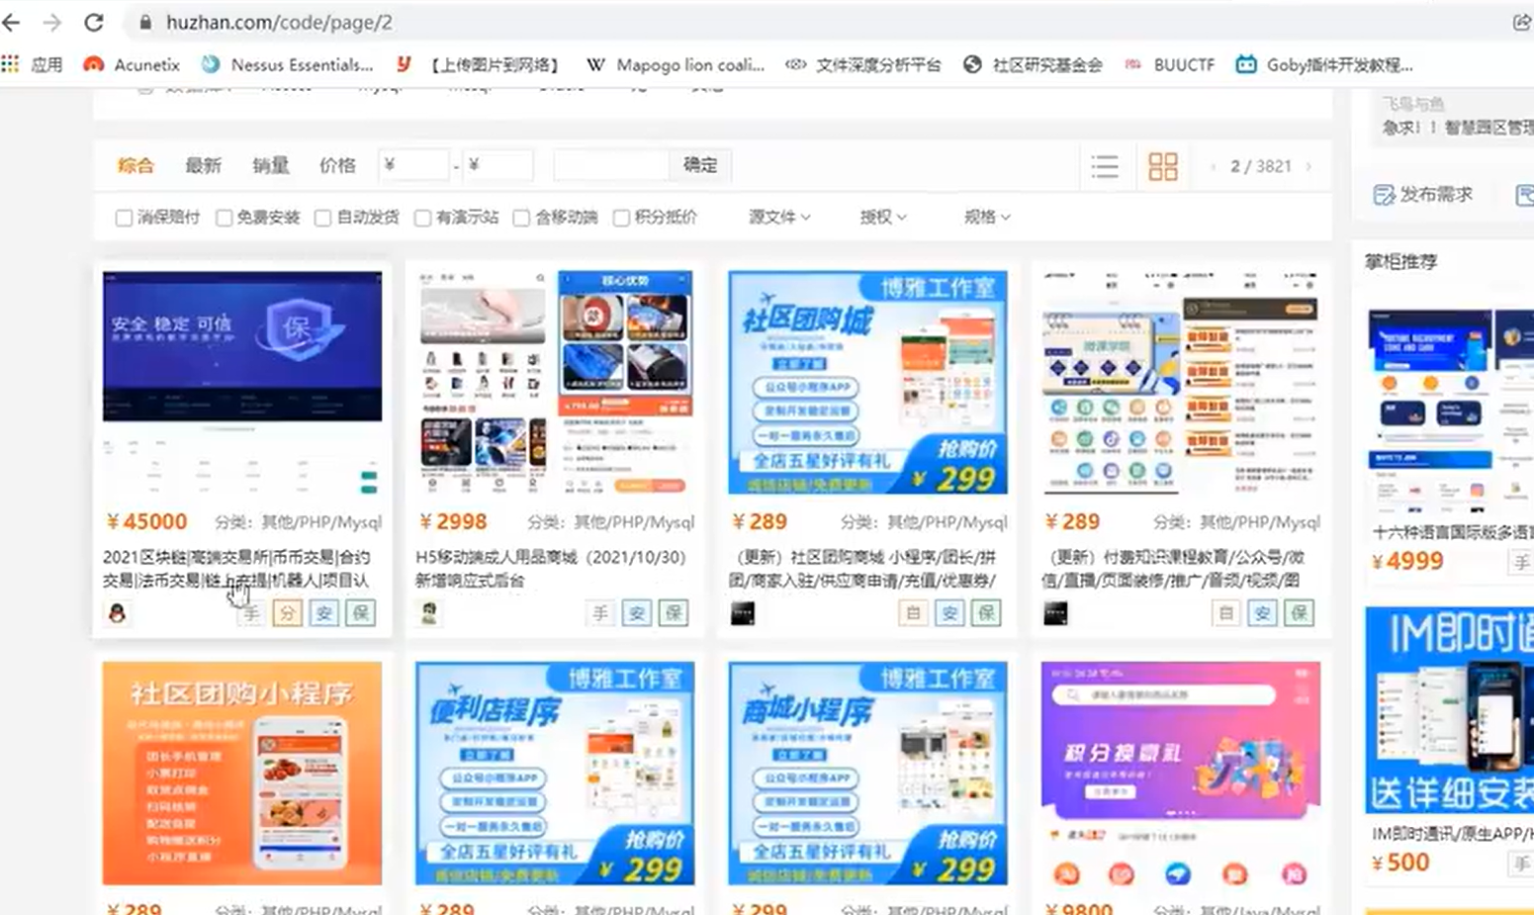Screen dimensions: 1534x915
Task: Open the IM即时通讯 sidebar thumbnail
Action: pos(1450,710)
